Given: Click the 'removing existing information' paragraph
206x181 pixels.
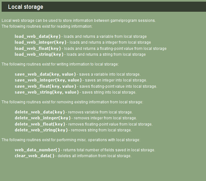Looking at the screenshot, I should pyautogui.click(x=72, y=102).
